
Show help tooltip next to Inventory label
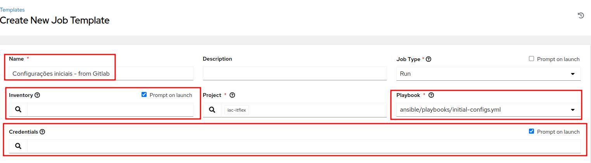[x=37, y=95]
